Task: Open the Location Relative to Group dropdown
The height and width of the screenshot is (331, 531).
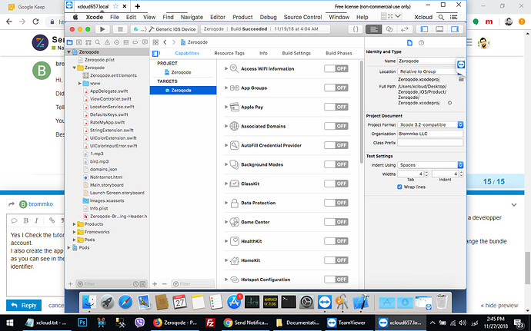Action: [429, 71]
